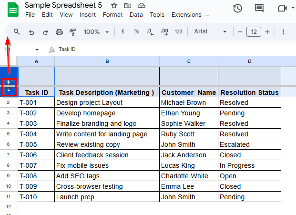Click the font size input field
The image size is (296, 215).
click(254, 32)
